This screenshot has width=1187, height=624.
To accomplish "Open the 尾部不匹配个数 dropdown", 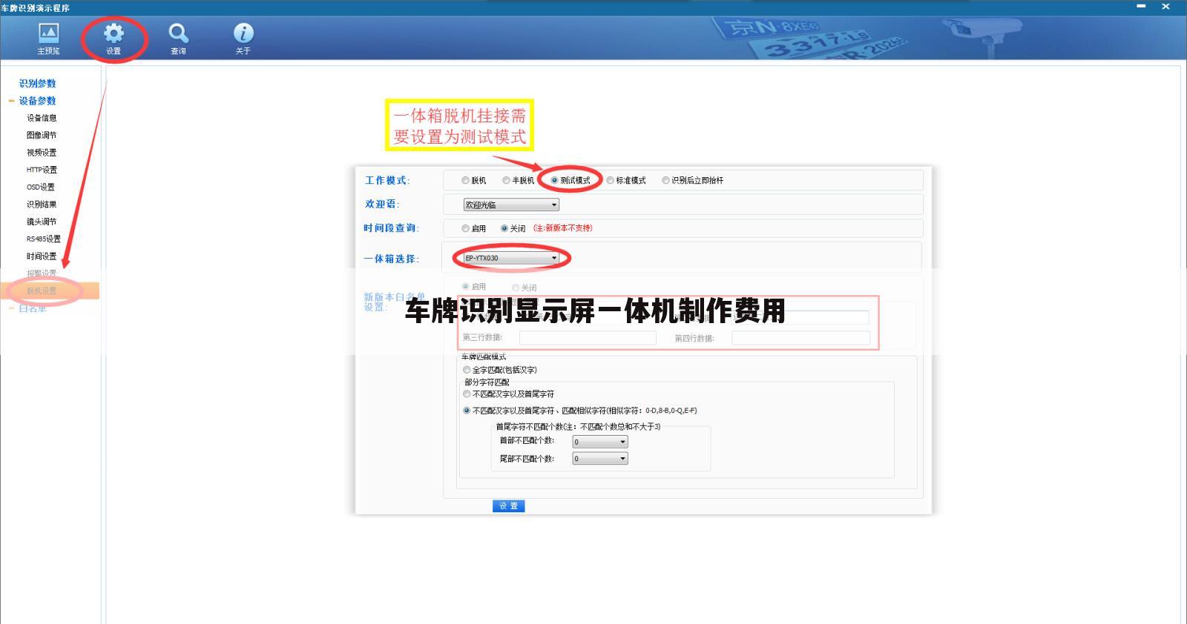I will click(600, 459).
